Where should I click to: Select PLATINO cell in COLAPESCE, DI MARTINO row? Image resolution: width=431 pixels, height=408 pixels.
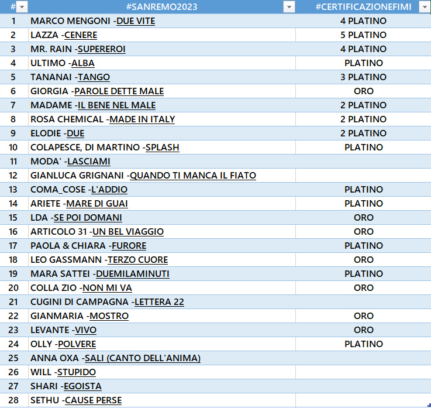point(363,147)
